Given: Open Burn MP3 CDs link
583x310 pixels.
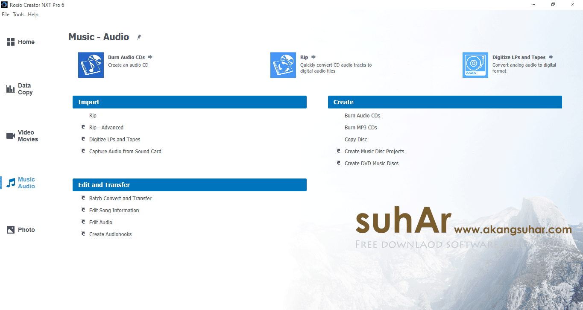Looking at the screenshot, I should 361,128.
